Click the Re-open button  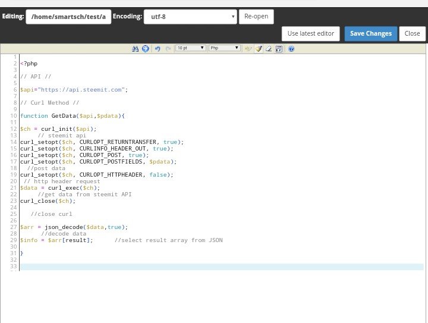point(256,17)
